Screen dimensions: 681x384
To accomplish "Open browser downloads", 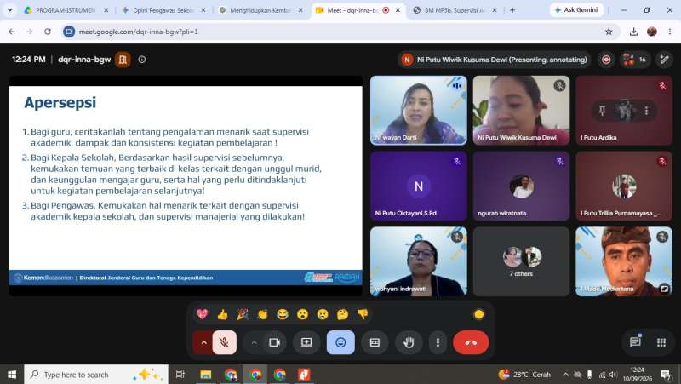I will click(633, 32).
